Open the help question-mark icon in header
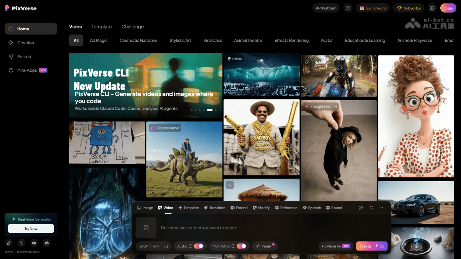Screen dimensions: 461x259 click(x=348, y=8)
